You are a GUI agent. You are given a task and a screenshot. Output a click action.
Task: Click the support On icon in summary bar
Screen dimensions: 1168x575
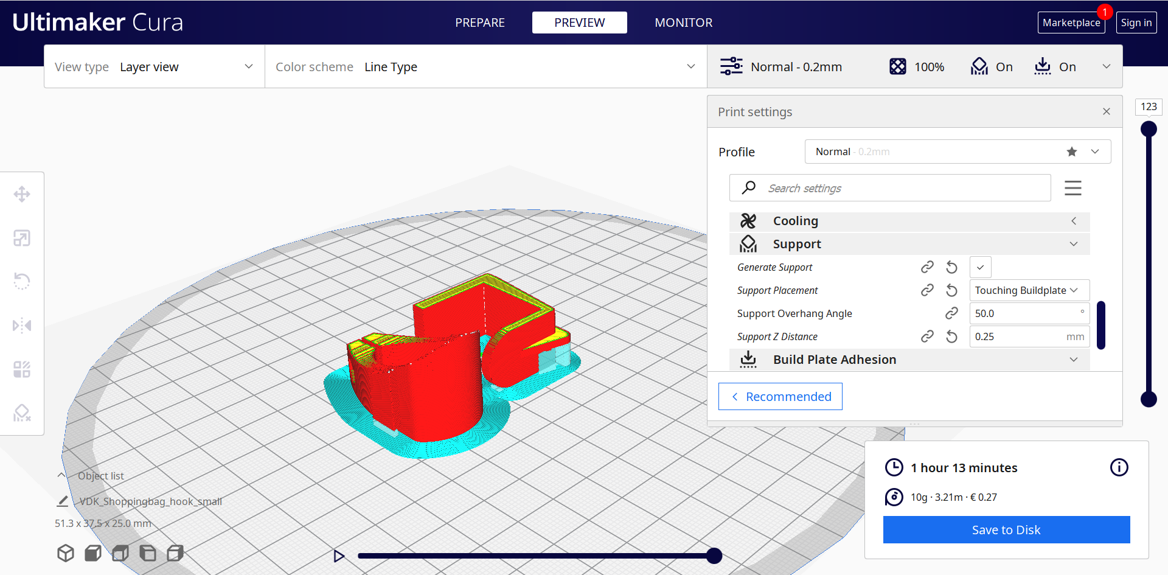(979, 66)
